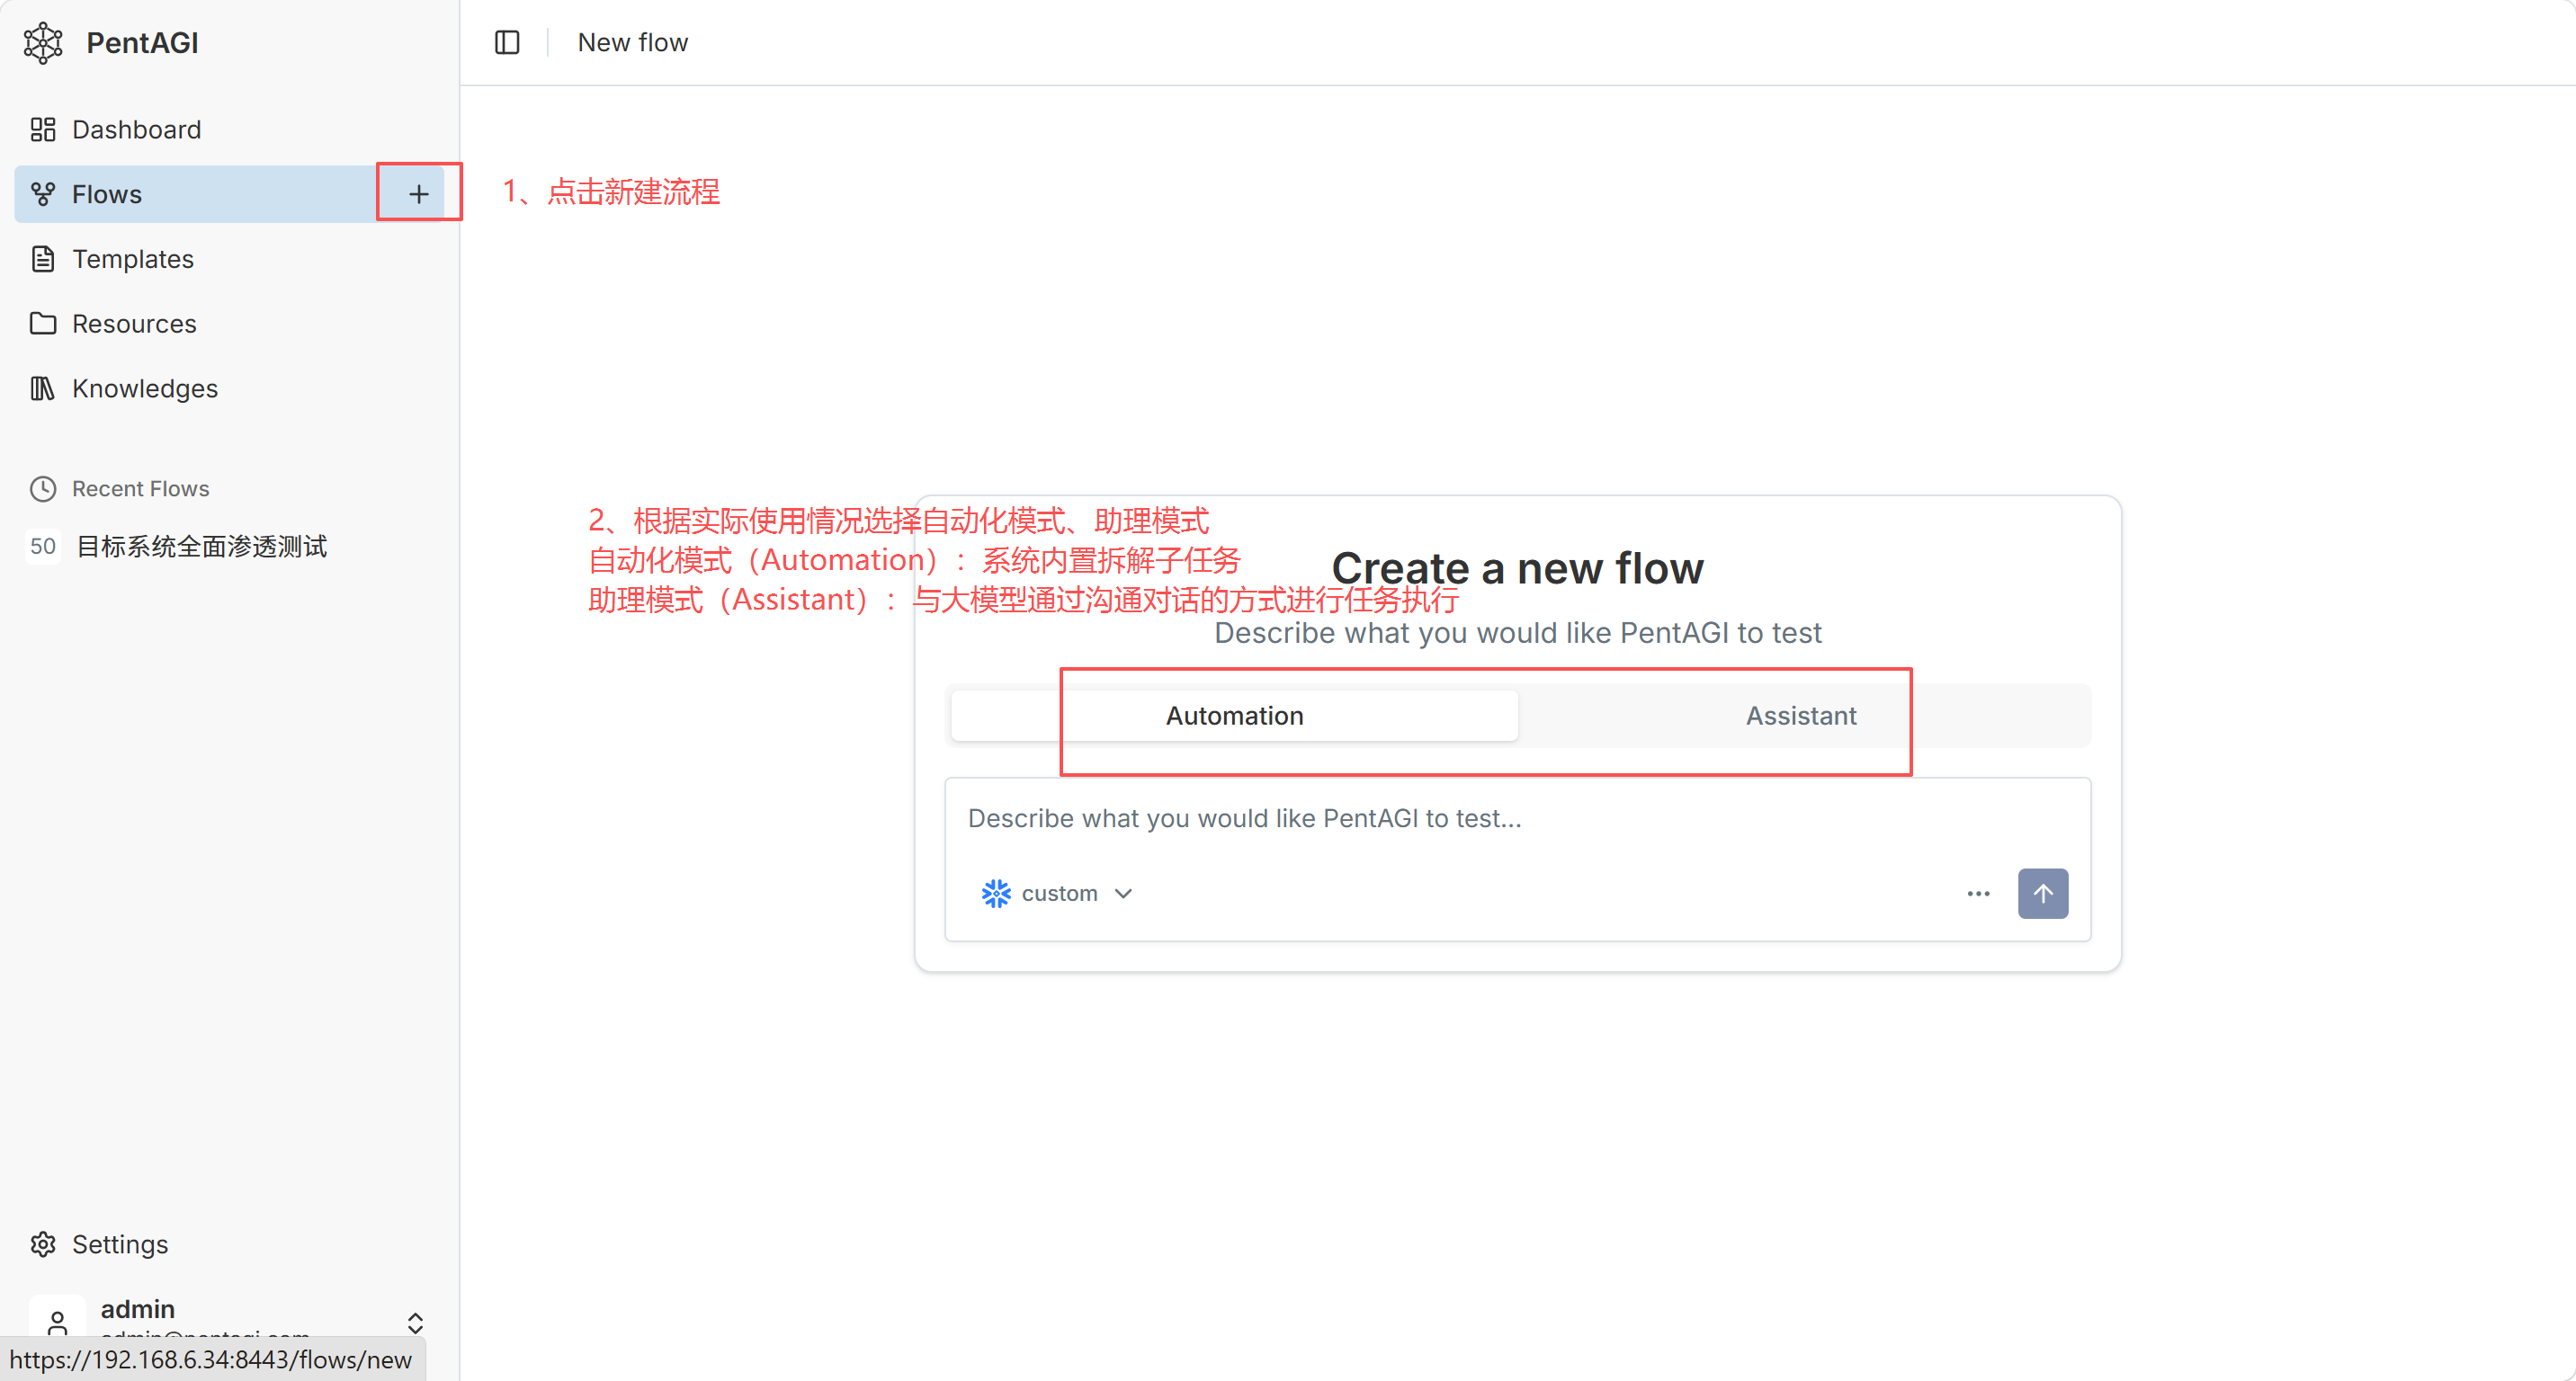Screen dimensions: 2576x1381
Task: Click the admin user avatar icon
Action: 57,1321
